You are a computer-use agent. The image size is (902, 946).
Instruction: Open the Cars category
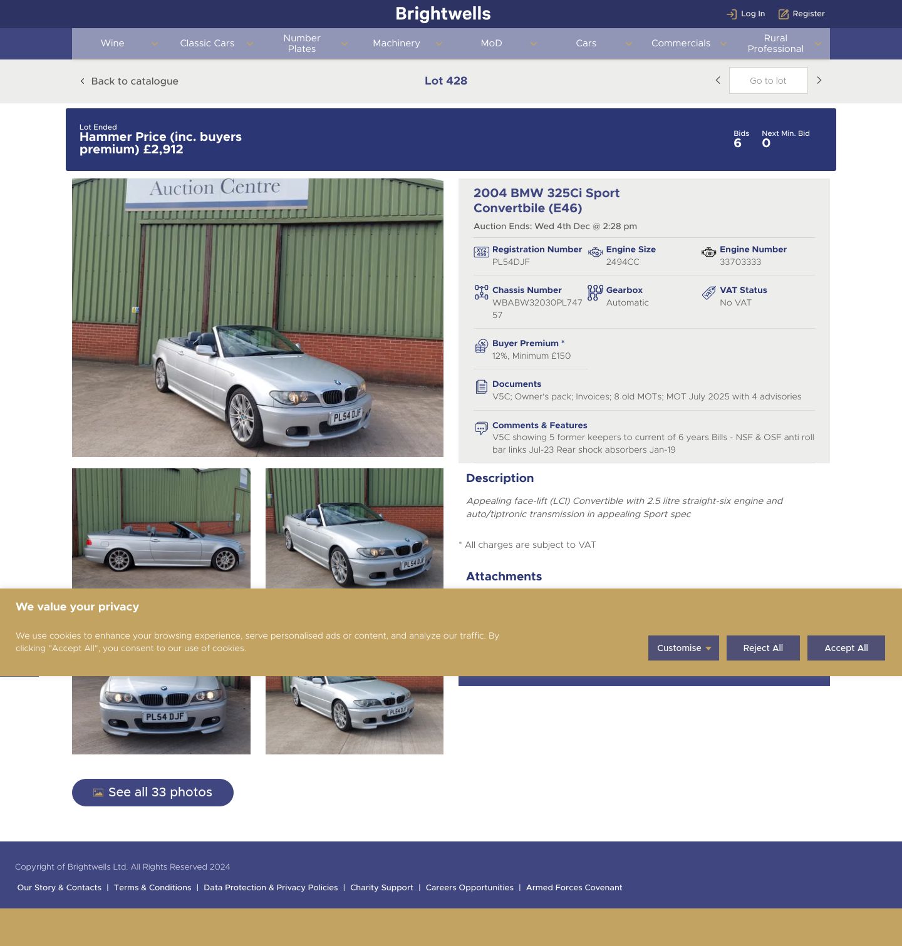click(x=586, y=43)
